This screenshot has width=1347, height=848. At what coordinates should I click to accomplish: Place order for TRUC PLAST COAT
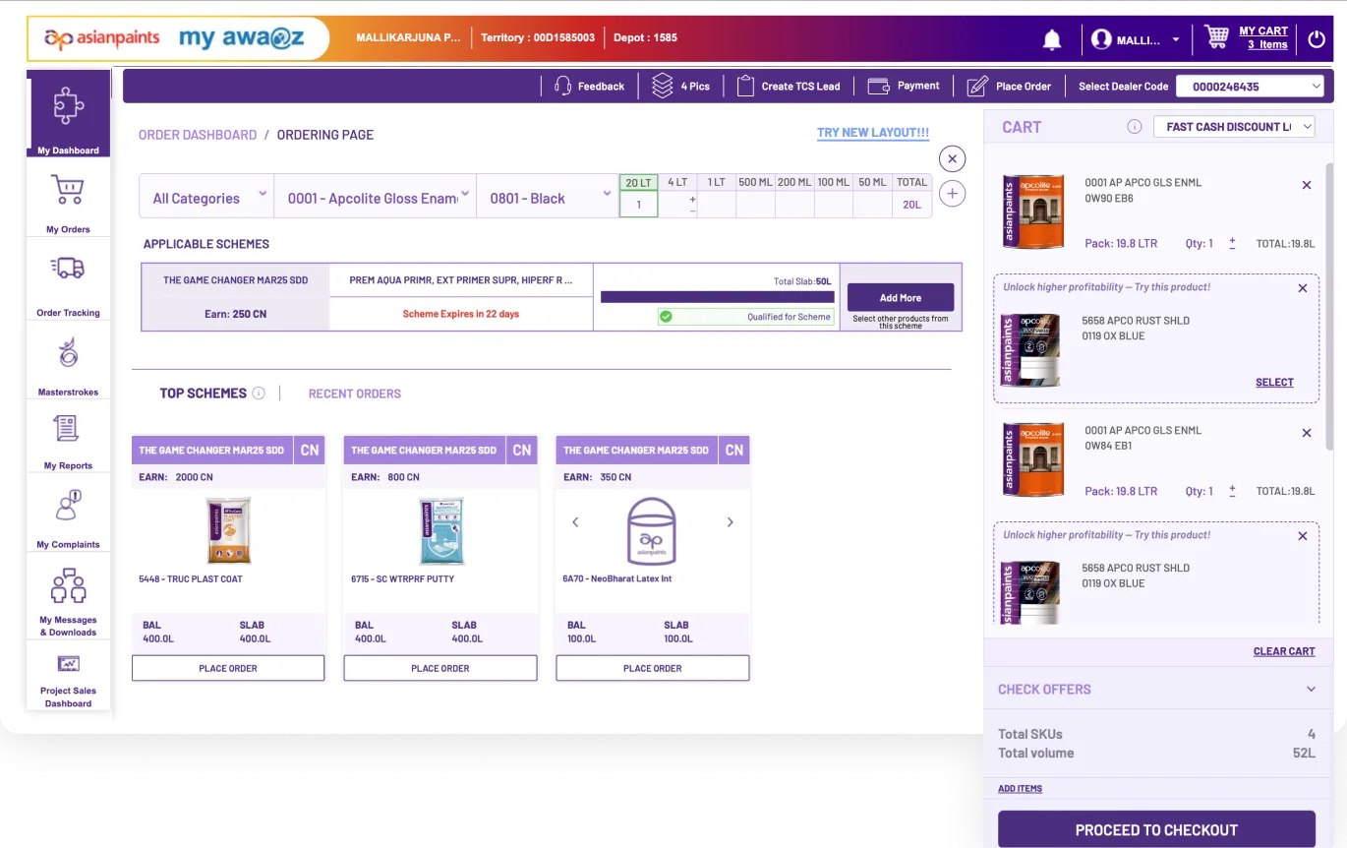[x=228, y=668]
